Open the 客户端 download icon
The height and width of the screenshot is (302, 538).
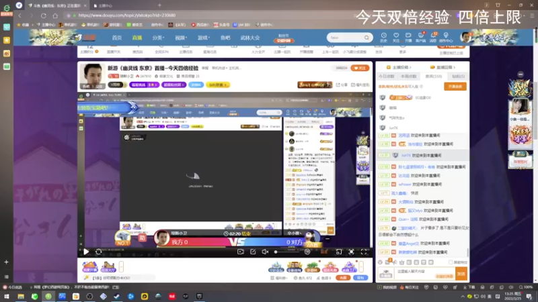(x=421, y=38)
